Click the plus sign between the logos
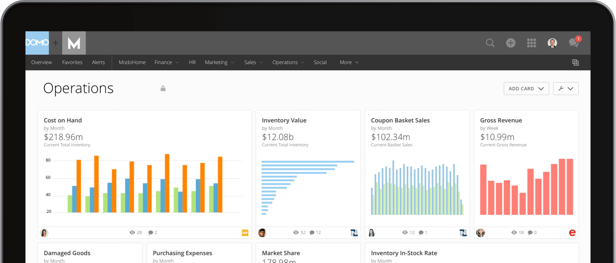 tap(56, 43)
